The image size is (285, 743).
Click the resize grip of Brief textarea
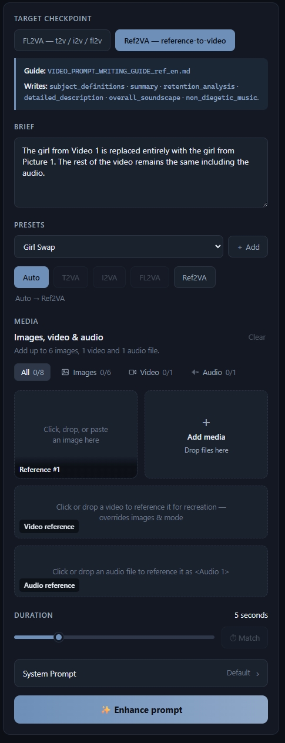264,204
